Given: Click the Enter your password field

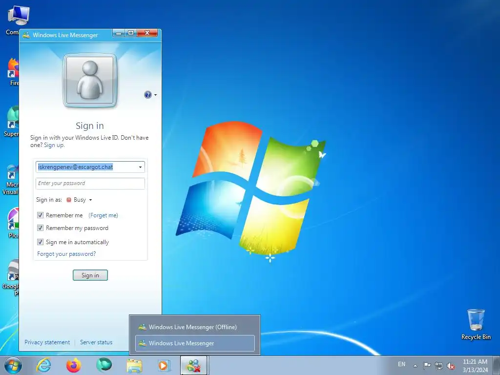Looking at the screenshot, I should (90, 184).
